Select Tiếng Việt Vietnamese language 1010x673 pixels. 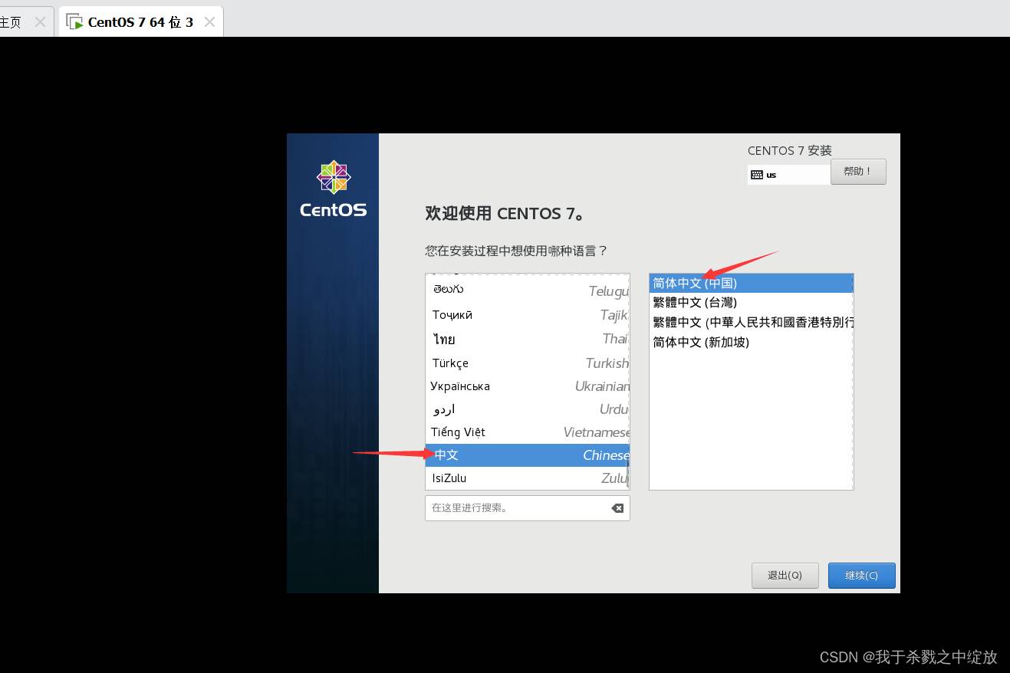tap(527, 432)
